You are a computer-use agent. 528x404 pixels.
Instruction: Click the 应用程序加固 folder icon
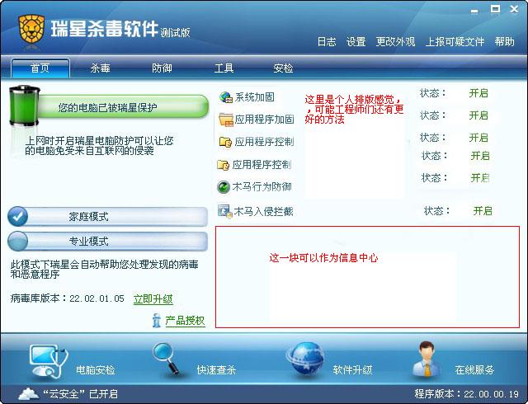click(x=225, y=120)
